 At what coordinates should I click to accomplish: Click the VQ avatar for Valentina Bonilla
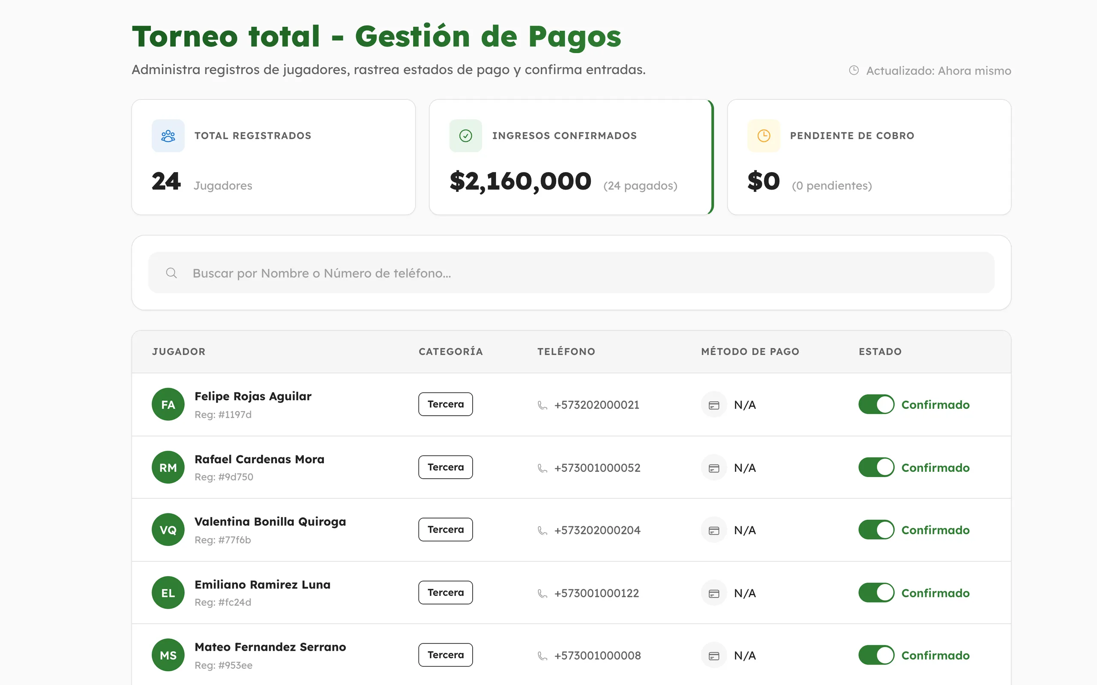(168, 530)
